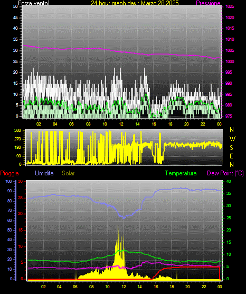Click the '24 hour graph day : Marzo 28 2025' title
246x294 pixels.
coord(135,3)
